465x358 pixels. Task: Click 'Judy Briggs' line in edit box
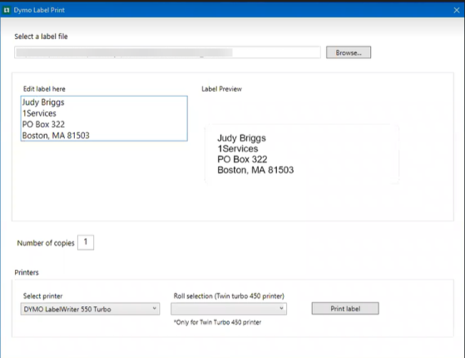(43, 102)
